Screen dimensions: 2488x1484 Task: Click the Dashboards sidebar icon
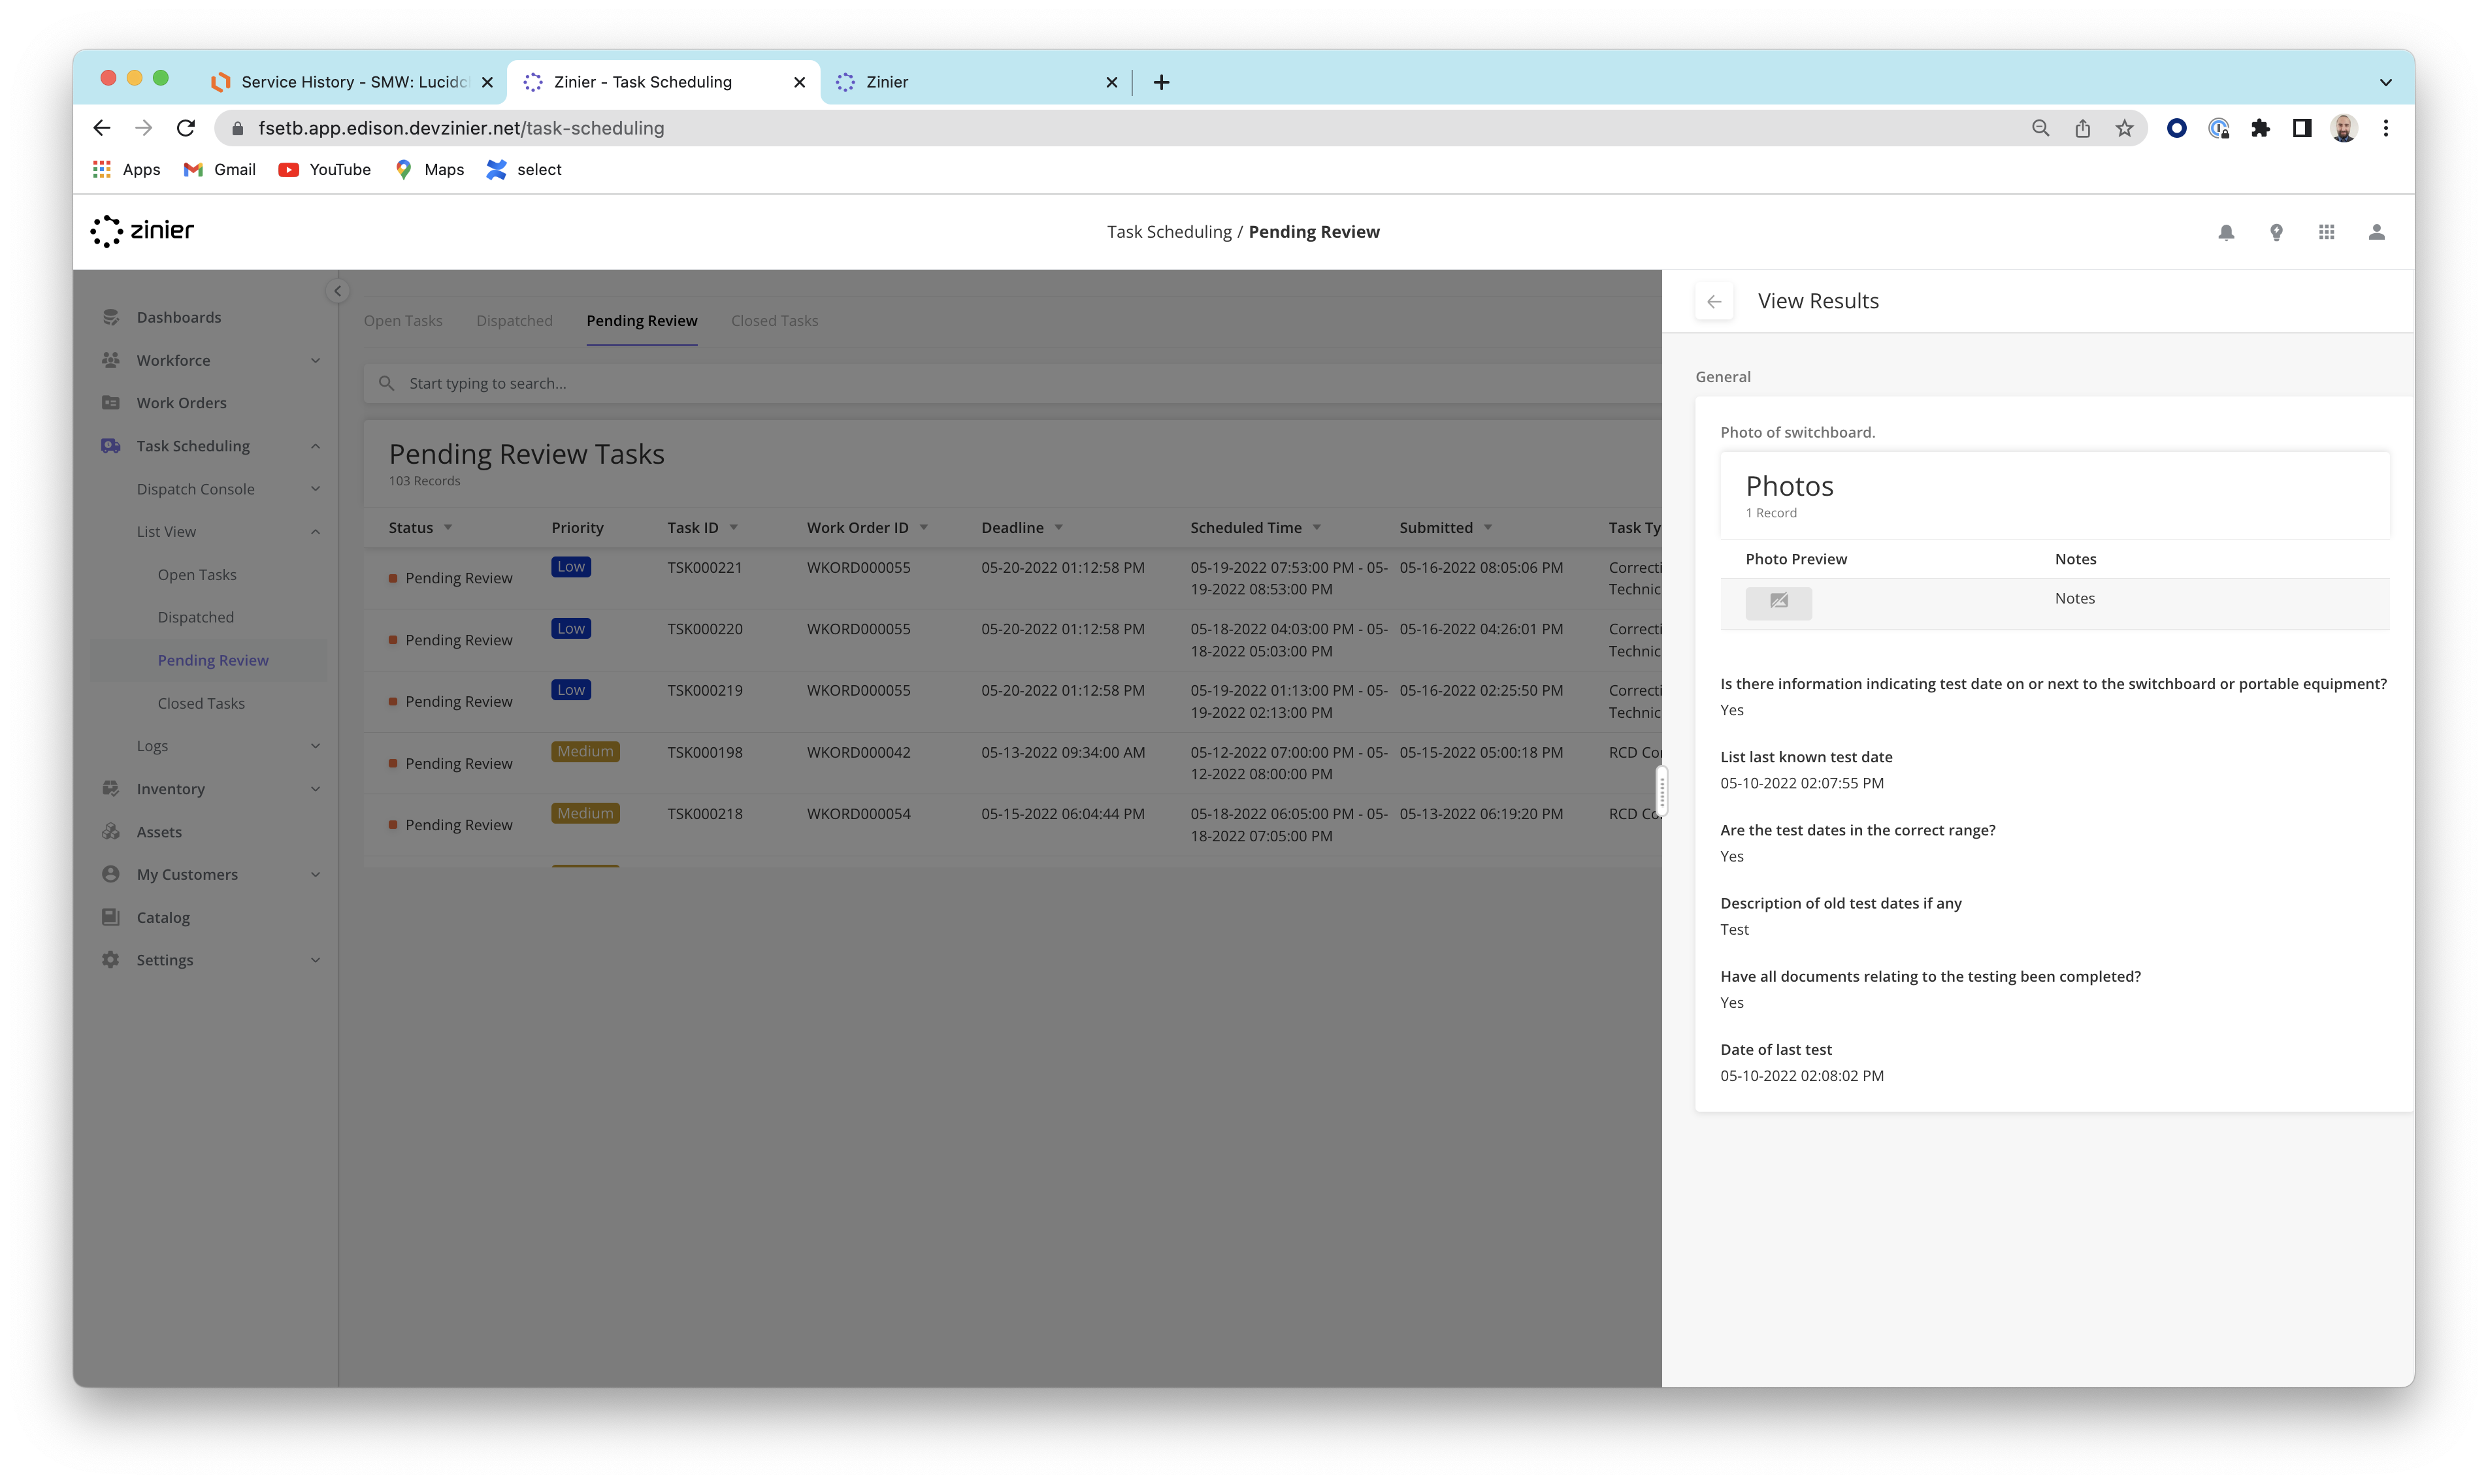point(111,317)
